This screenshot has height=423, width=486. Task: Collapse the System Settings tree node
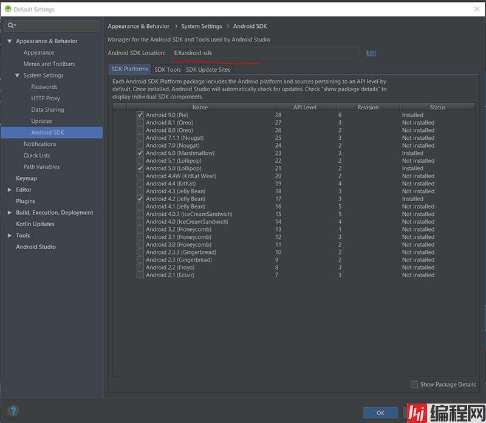click(x=17, y=75)
